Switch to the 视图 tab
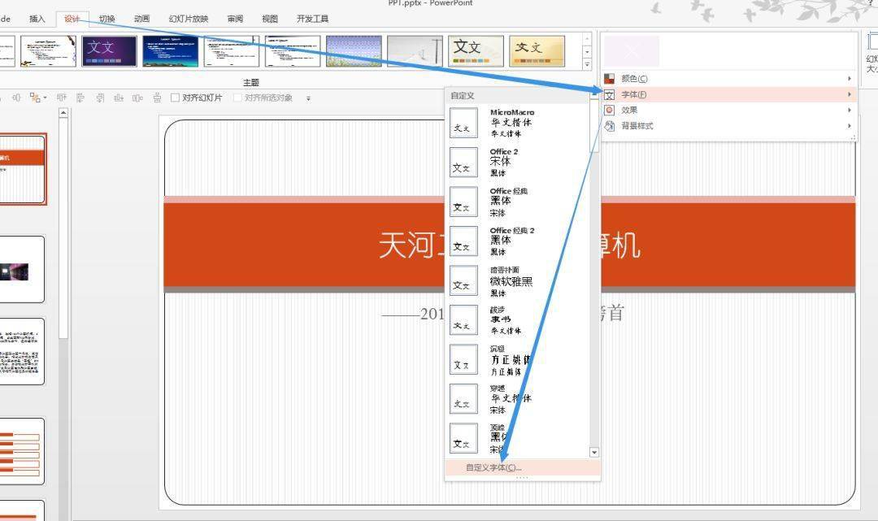Viewport: 878px width, 521px height. pos(270,19)
